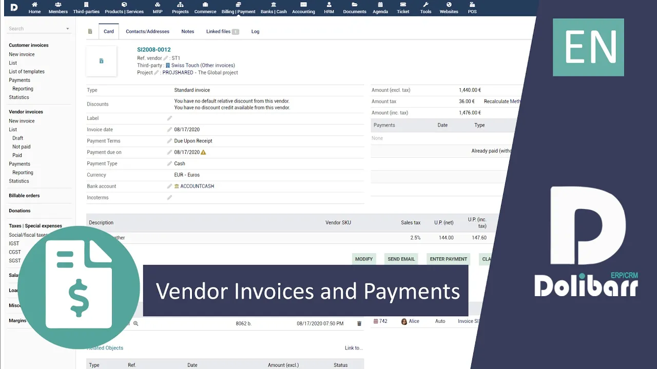Open Banks | Cash module
This screenshot has height=369, width=657.
(274, 8)
